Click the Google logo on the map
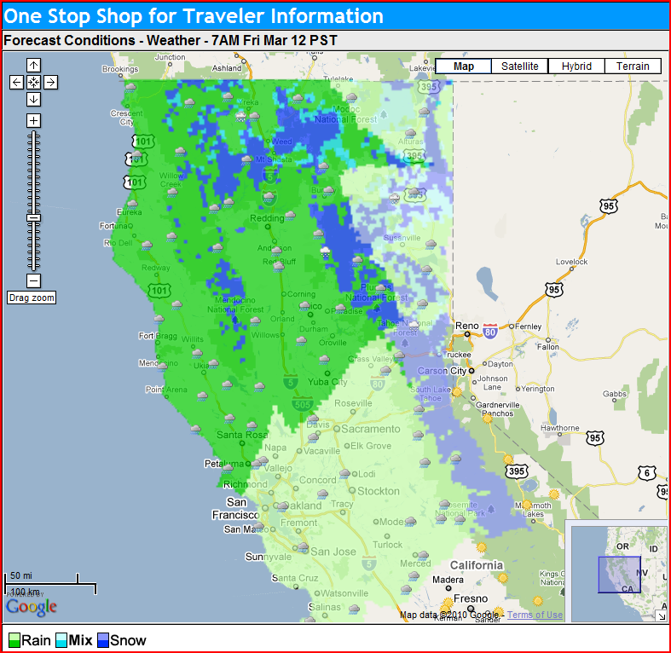Screen dimensions: 671x653 coord(32,607)
